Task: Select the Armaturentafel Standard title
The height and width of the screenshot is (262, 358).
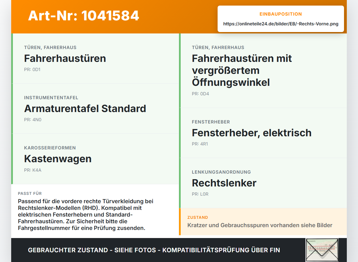Action: (85, 108)
